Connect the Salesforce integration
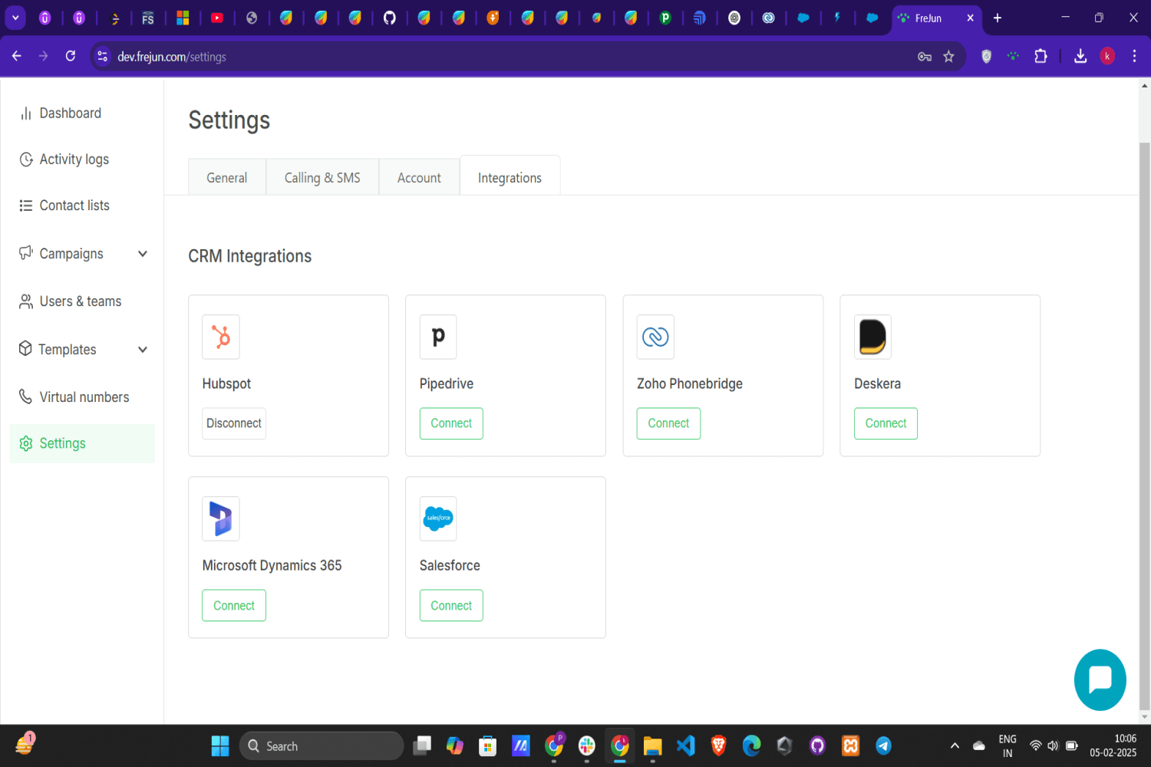The width and height of the screenshot is (1151, 767). 451,605
